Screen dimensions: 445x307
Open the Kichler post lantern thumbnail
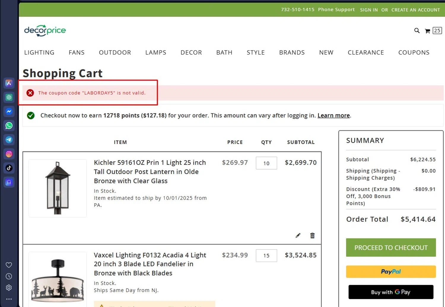[x=58, y=188]
